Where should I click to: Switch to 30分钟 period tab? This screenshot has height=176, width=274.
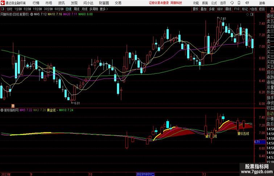tap(48, 9)
